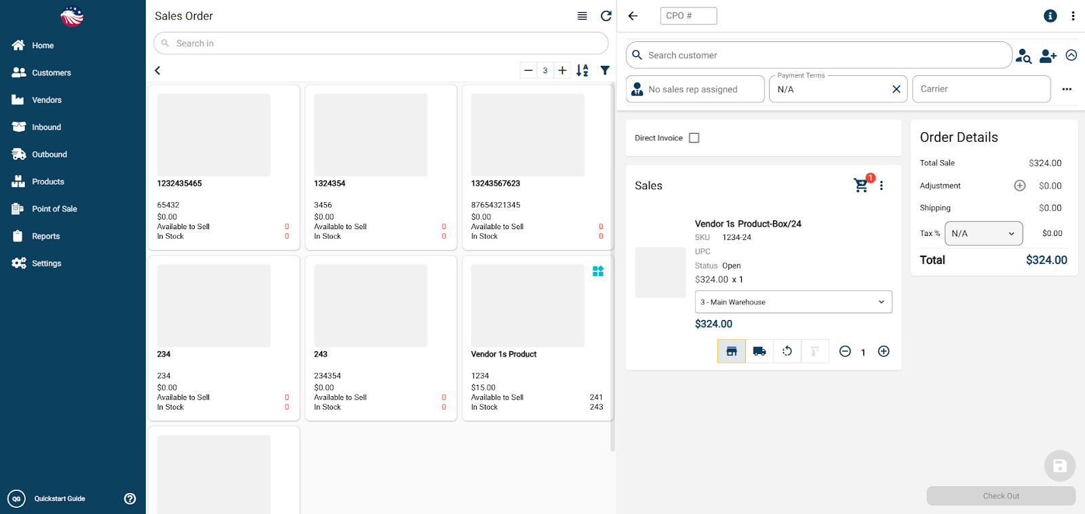Click the info icon in top bar

pyautogui.click(x=1050, y=16)
